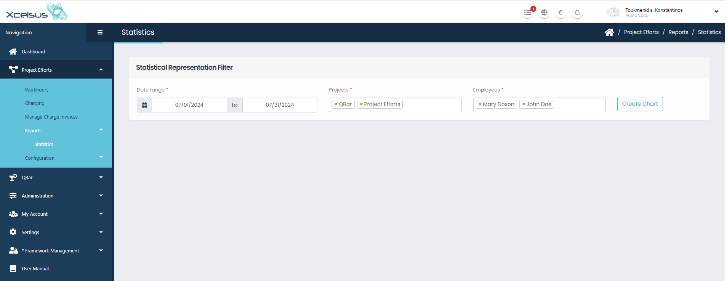
Task: Click the home icon in breadcrumb
Action: pyautogui.click(x=609, y=32)
